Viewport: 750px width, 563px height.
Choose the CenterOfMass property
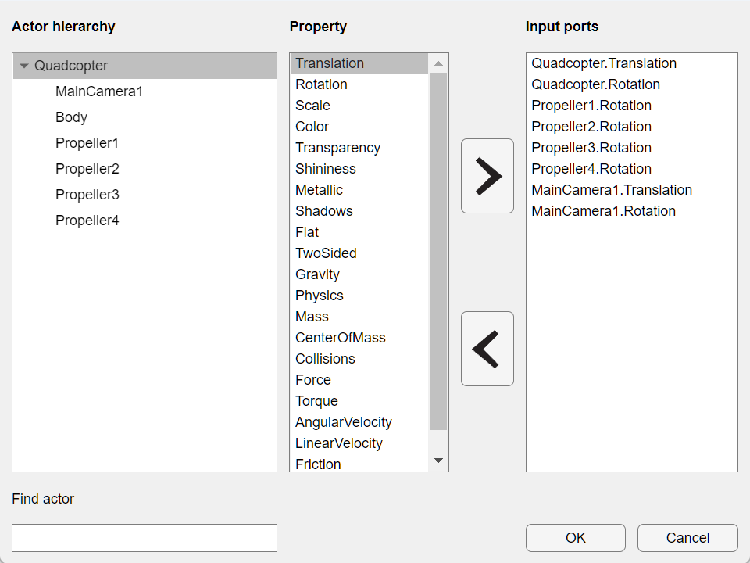click(340, 338)
